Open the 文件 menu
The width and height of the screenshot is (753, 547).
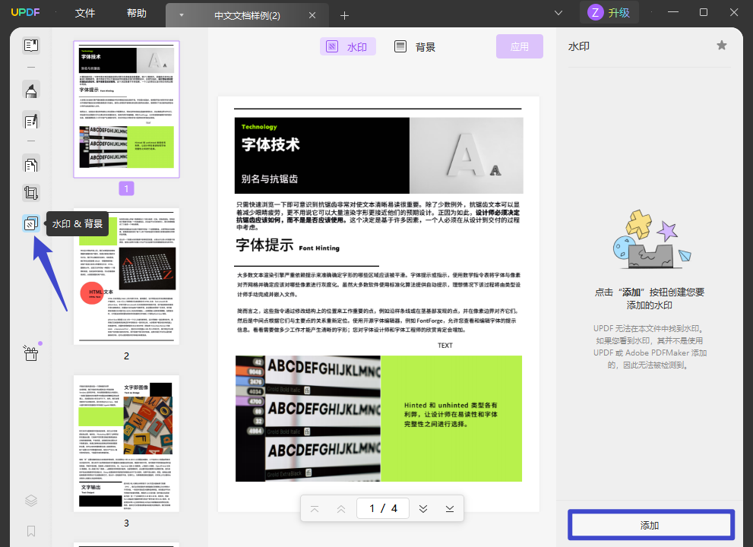[x=85, y=13]
